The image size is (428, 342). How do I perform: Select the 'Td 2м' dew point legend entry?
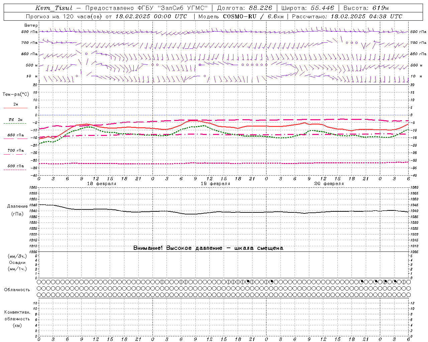16,120
